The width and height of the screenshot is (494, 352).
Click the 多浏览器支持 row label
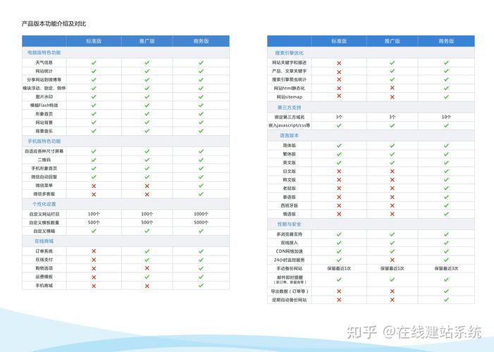click(289, 234)
